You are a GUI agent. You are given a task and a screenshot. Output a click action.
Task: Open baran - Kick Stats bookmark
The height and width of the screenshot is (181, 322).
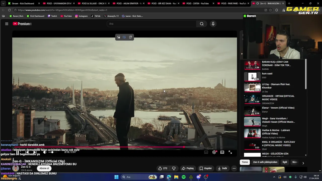coord(133,16)
